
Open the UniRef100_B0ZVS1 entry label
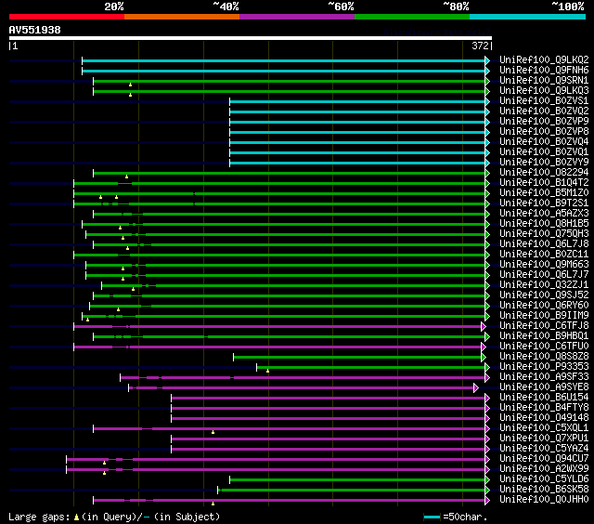click(544, 101)
